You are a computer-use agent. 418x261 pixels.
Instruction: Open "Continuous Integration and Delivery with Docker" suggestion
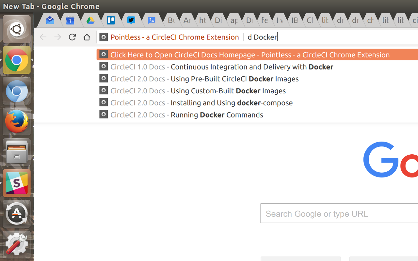coord(257,67)
